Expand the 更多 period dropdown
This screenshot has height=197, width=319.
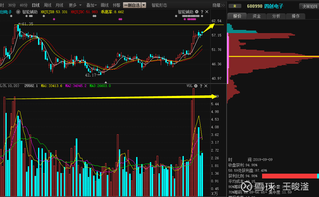click(75, 5)
